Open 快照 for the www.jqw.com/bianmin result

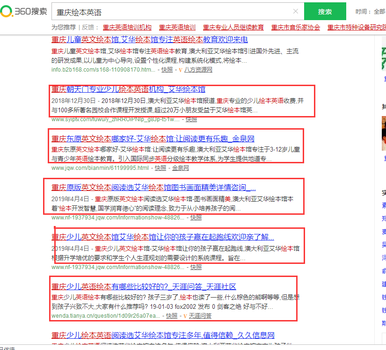(160, 168)
